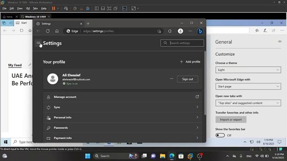287x161 pixels.
Task: Open VMware console view icon
Action: click(x=125, y=8)
